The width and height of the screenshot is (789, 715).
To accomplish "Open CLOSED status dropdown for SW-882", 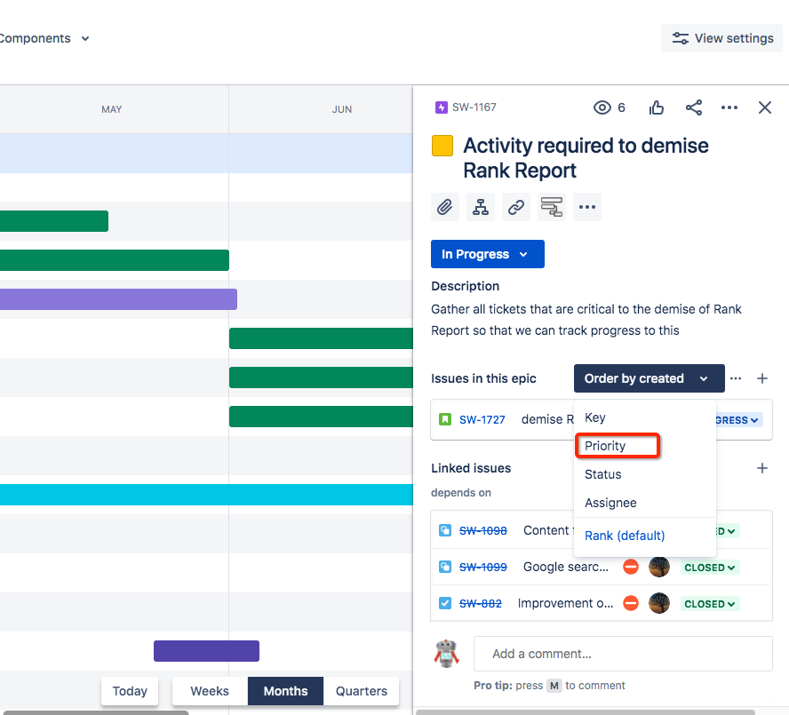I will [710, 604].
